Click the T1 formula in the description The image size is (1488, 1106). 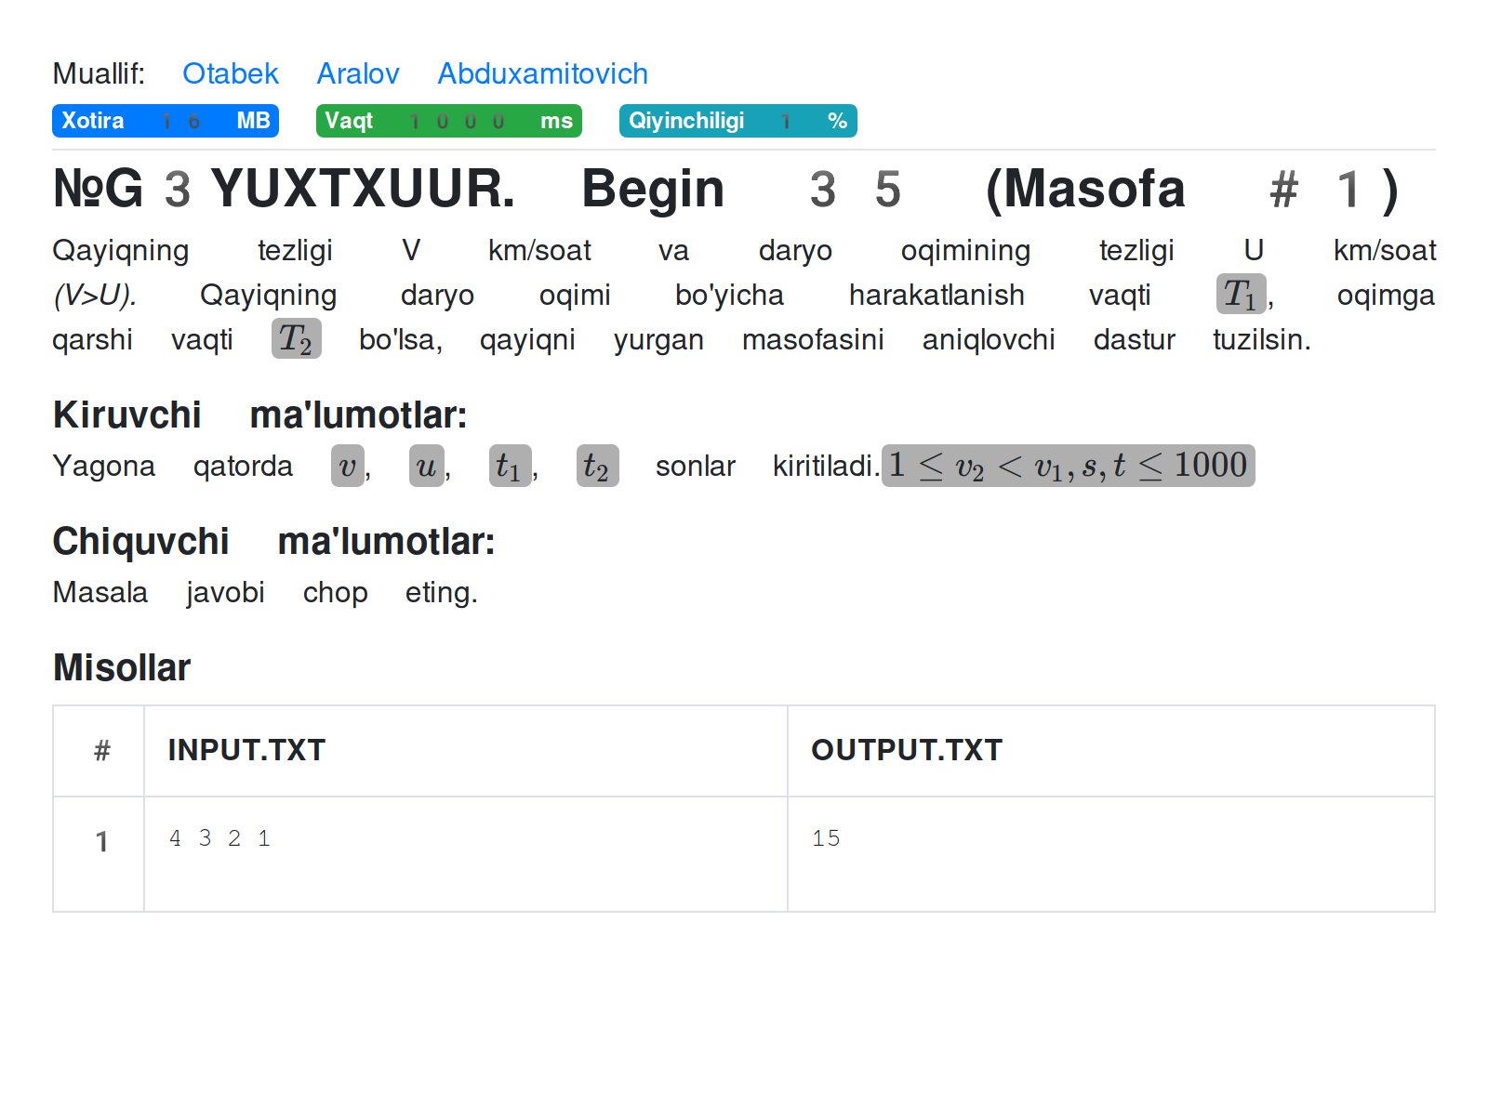(1240, 295)
